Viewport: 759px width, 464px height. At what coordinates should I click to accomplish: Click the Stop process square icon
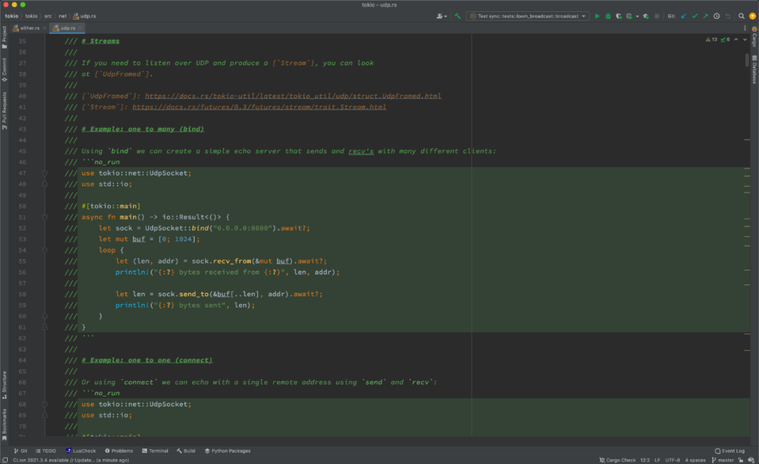(x=657, y=16)
